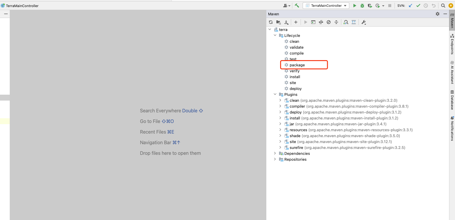Click the TerraMainController breadcrumb in the title bar
The width and height of the screenshot is (455, 220).
click(x=22, y=6)
